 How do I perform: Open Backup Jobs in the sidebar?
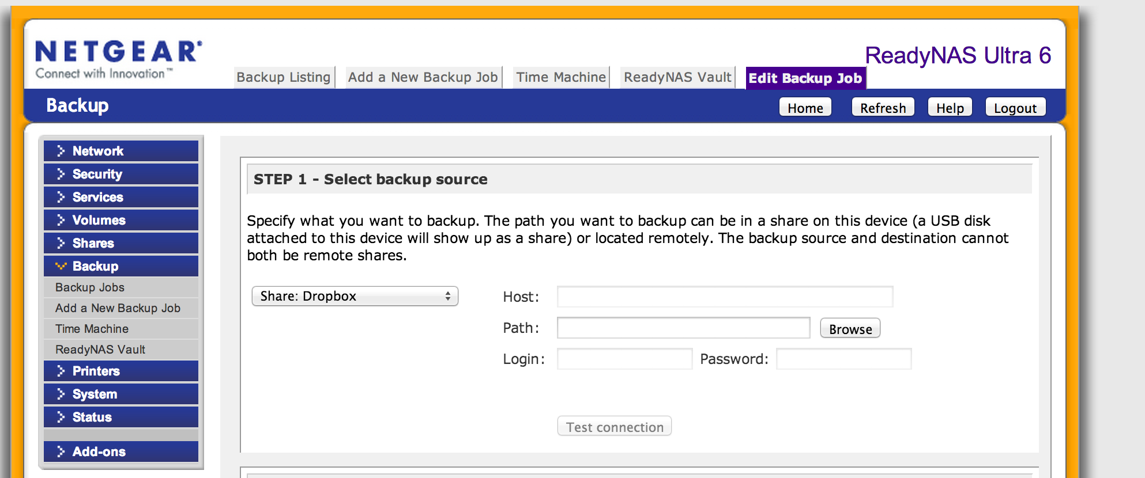pos(90,287)
